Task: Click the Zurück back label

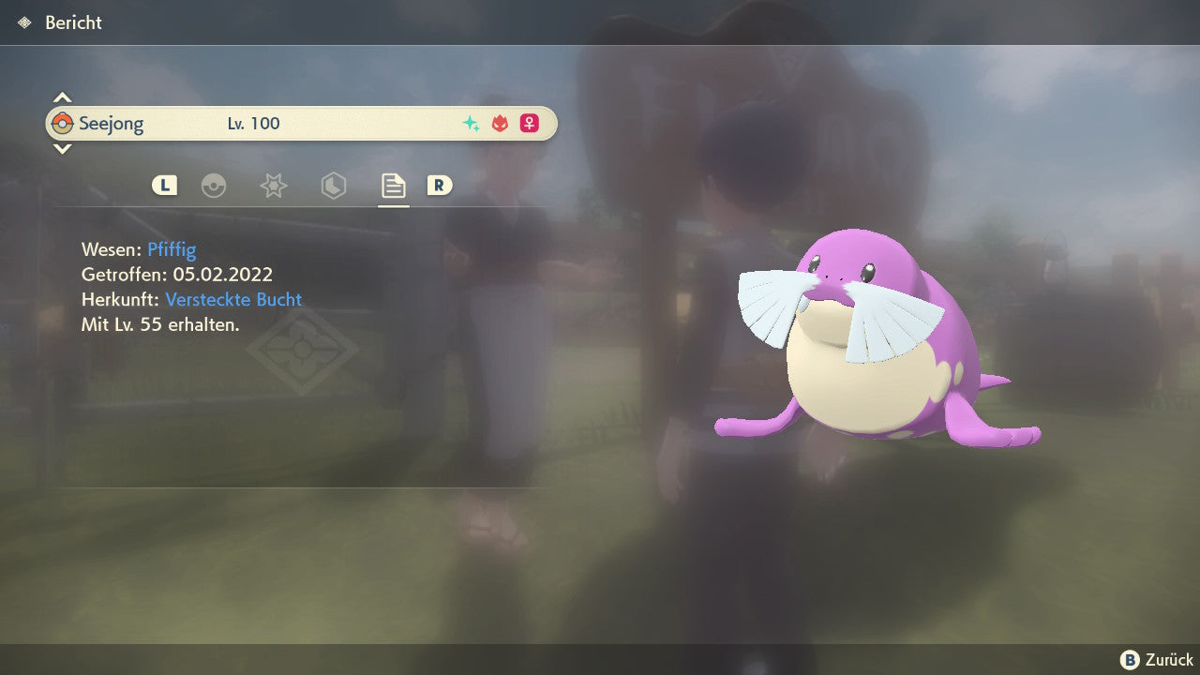Action: click(1168, 660)
